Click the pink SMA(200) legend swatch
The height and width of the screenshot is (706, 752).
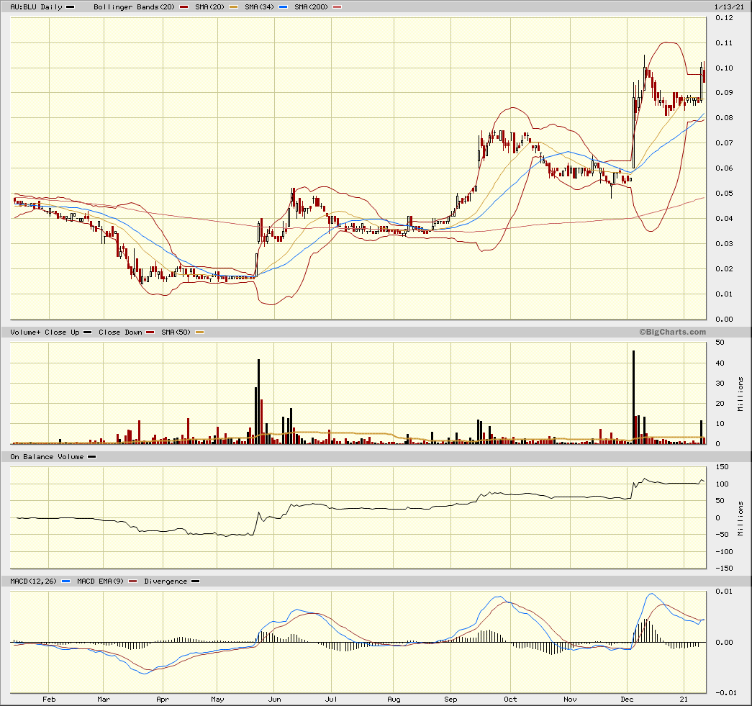click(x=338, y=6)
